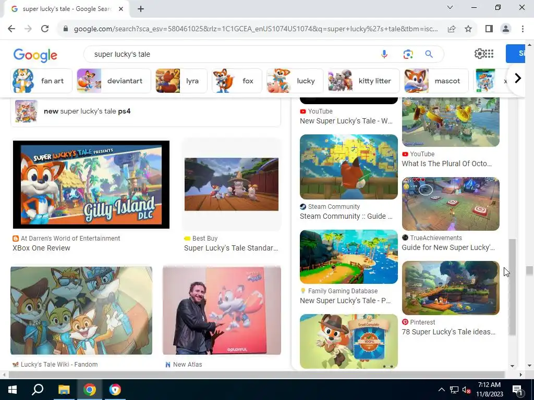The width and height of the screenshot is (534, 400).
Task: Click the browser forward arrow
Action: (28, 29)
